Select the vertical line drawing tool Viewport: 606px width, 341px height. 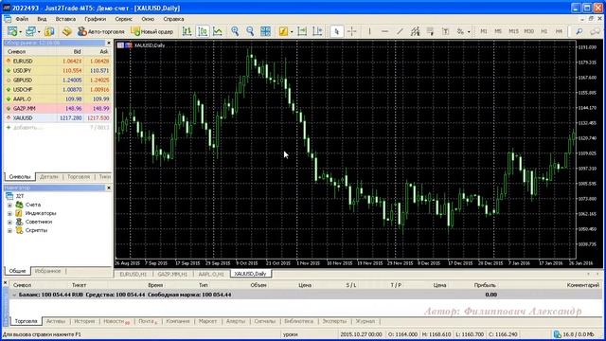point(369,31)
